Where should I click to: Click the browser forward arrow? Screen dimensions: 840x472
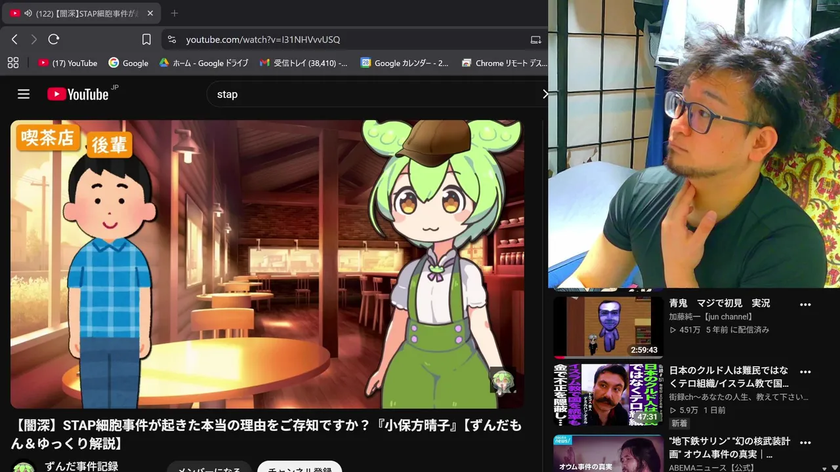coord(34,39)
